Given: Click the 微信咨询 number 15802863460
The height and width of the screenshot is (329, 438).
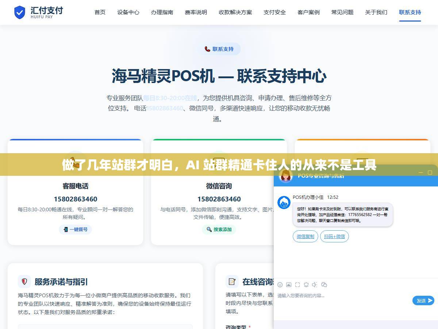Looking at the screenshot, I should [219, 199].
